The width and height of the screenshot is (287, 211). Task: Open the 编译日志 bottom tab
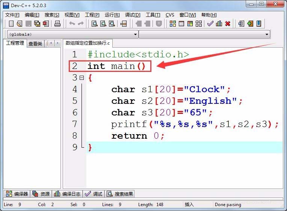[x=67, y=194]
